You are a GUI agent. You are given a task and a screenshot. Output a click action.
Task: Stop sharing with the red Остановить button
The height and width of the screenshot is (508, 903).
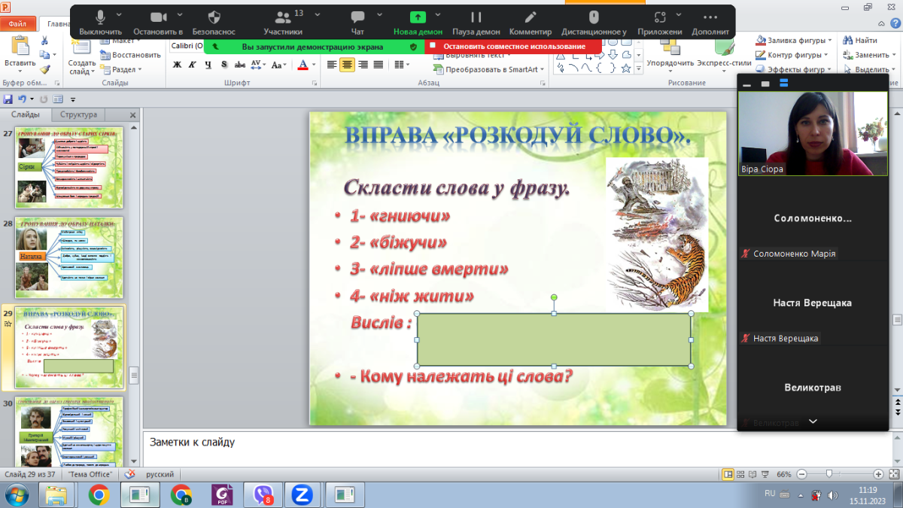[x=513, y=47]
